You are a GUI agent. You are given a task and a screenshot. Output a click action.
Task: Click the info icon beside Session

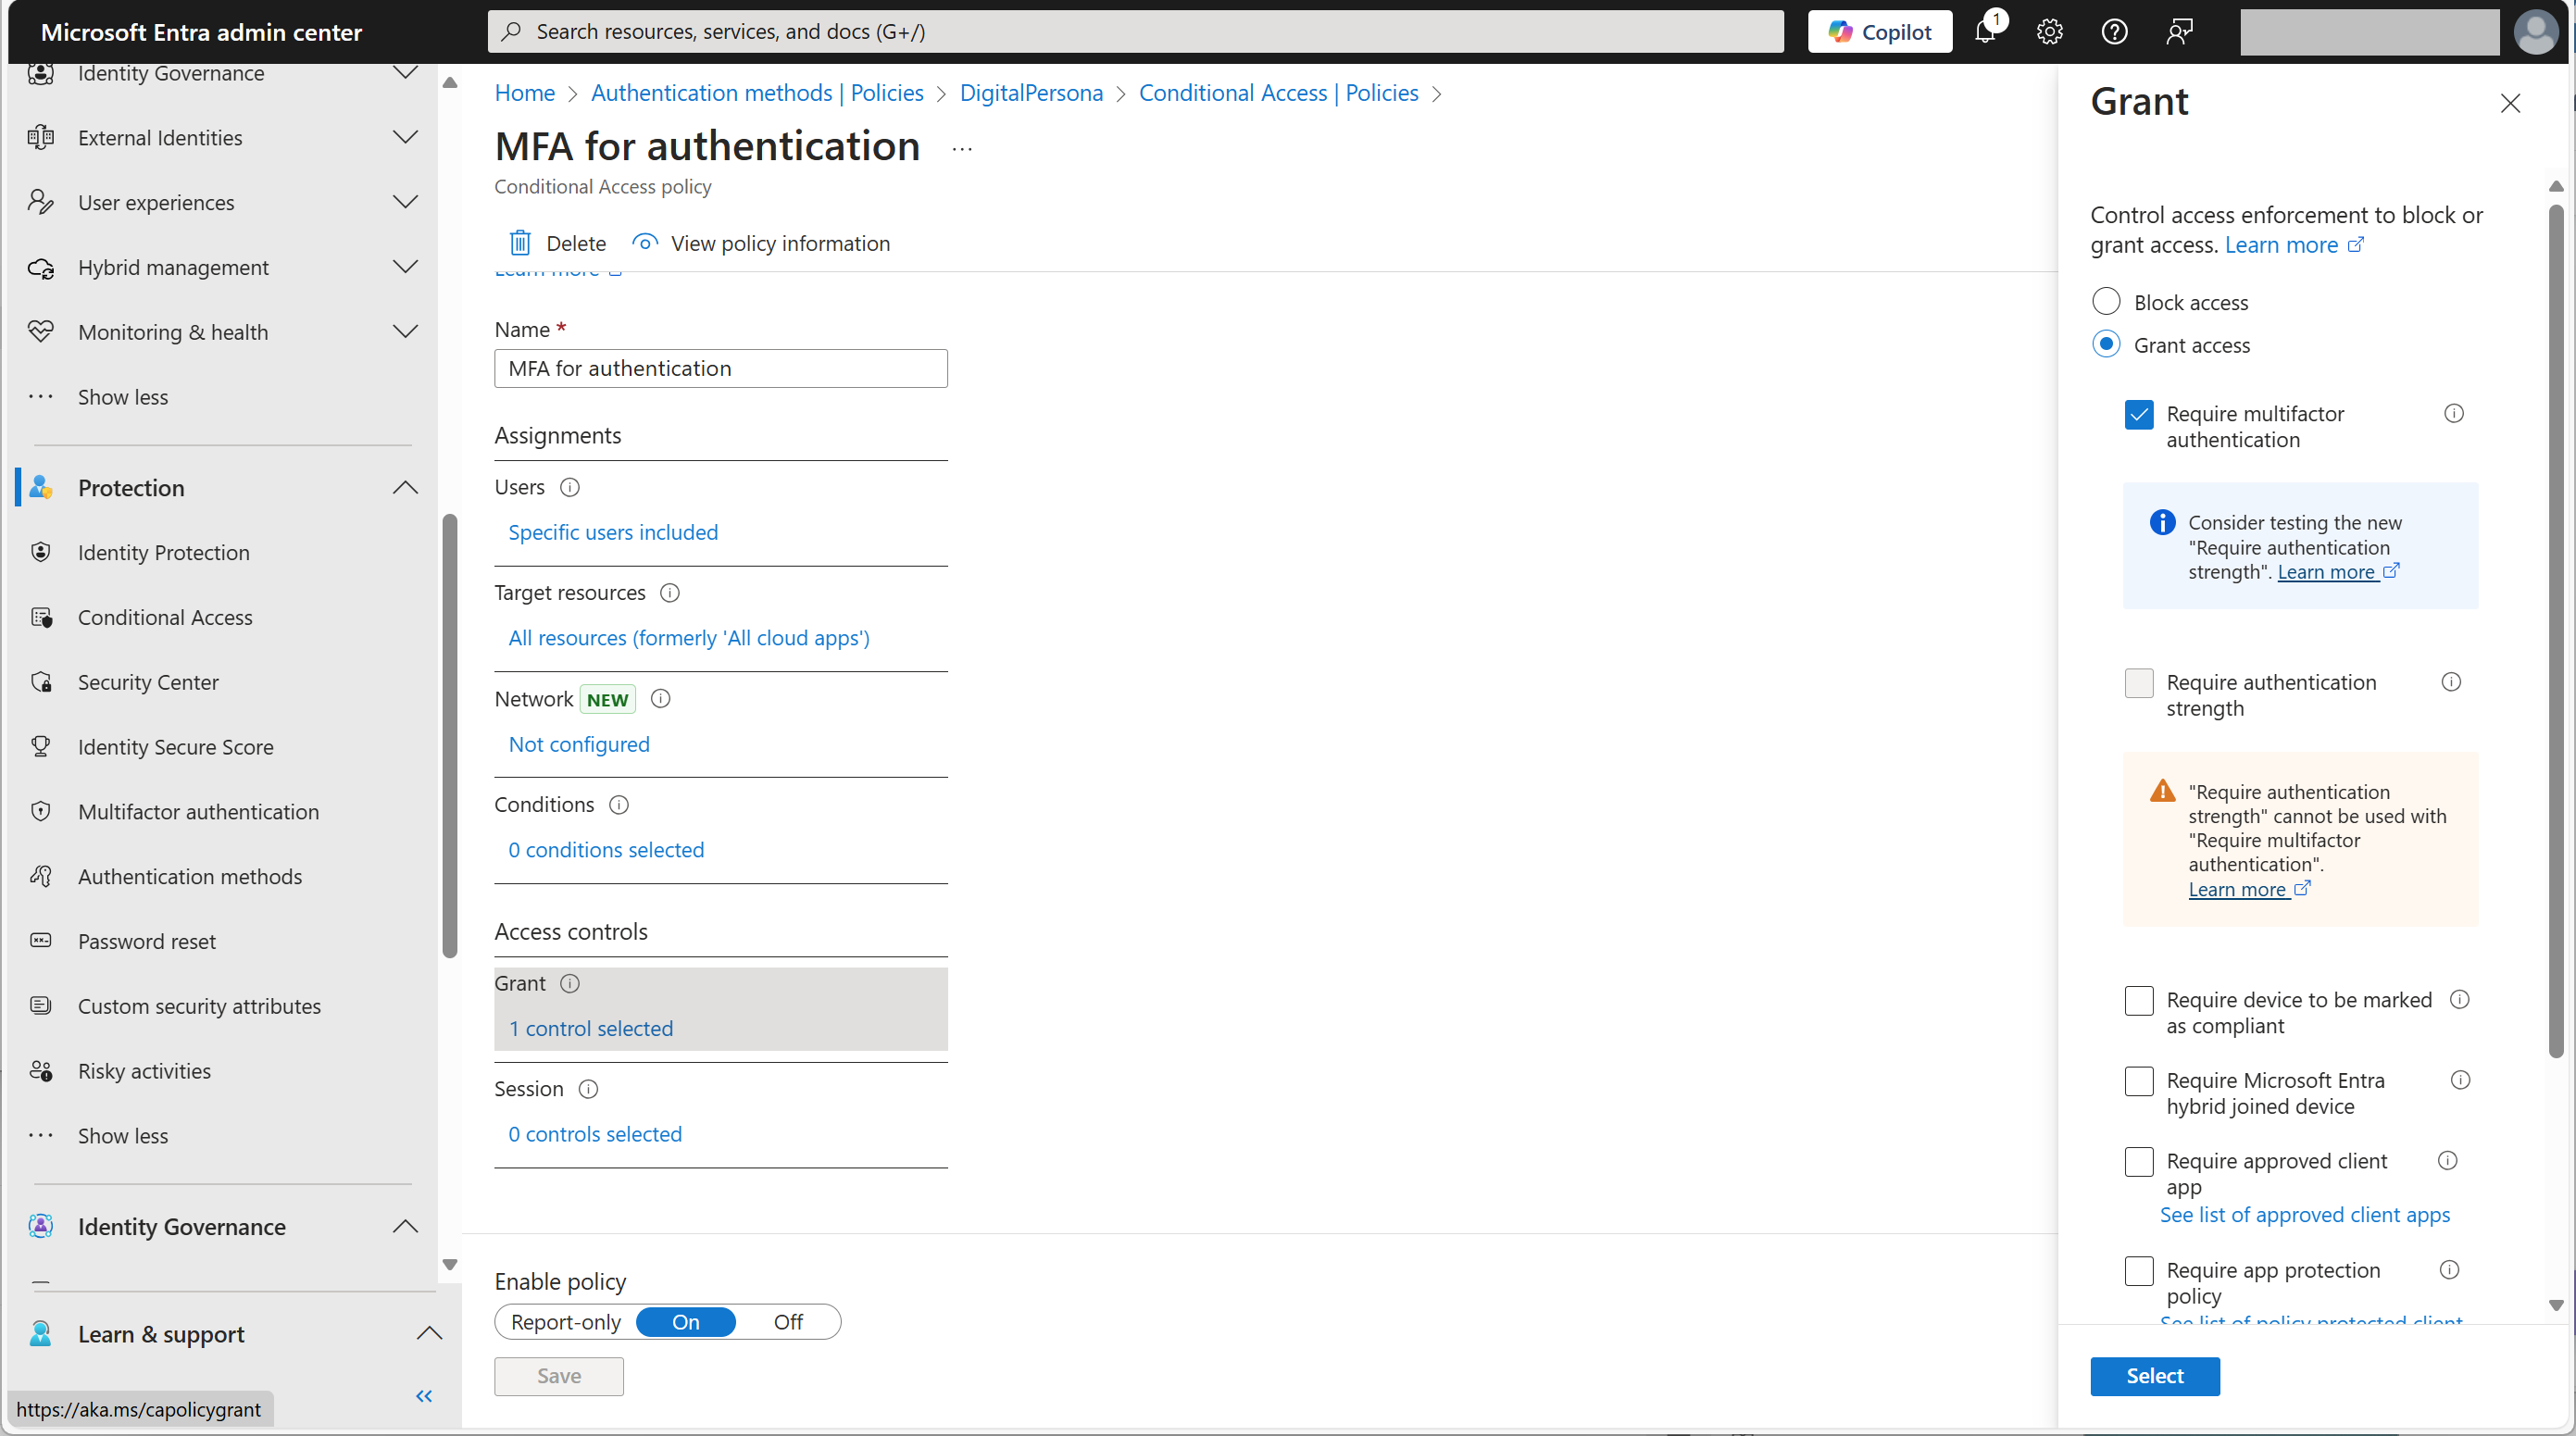tap(589, 1089)
